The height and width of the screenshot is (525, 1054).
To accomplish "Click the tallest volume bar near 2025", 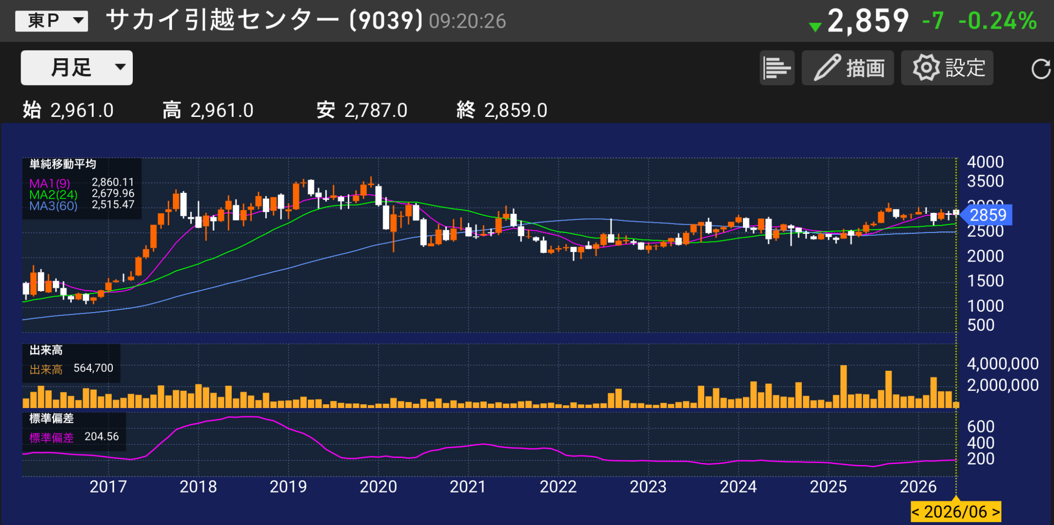I will click(843, 387).
